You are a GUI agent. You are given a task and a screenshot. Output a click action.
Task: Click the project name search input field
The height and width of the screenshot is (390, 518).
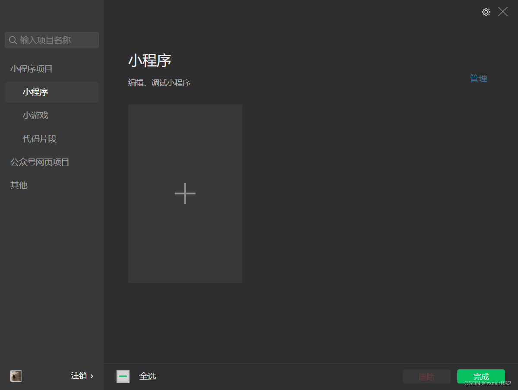[x=52, y=40]
